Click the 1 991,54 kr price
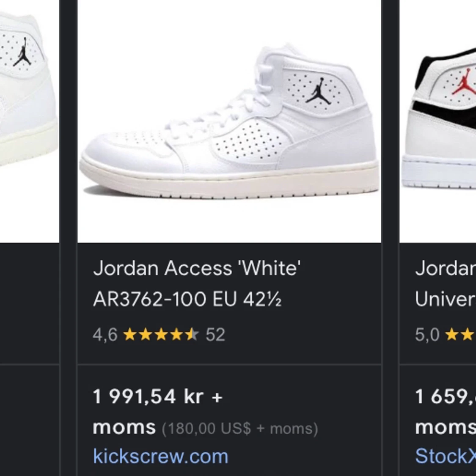 click(157, 396)
